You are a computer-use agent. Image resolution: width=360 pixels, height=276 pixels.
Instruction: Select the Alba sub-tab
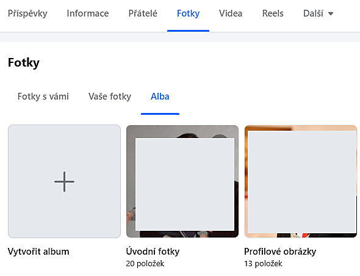pyautogui.click(x=160, y=96)
